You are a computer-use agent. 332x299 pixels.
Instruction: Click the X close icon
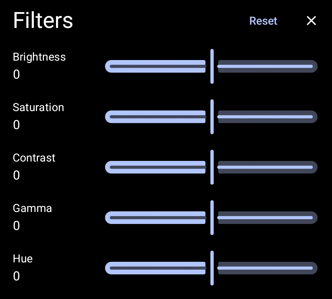311,21
